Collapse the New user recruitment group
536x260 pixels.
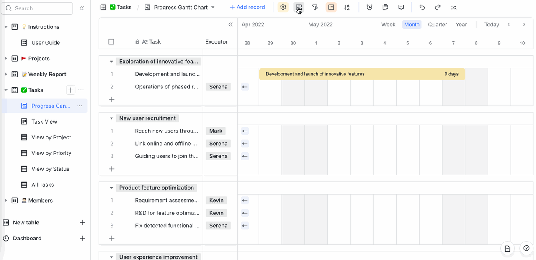(111, 118)
